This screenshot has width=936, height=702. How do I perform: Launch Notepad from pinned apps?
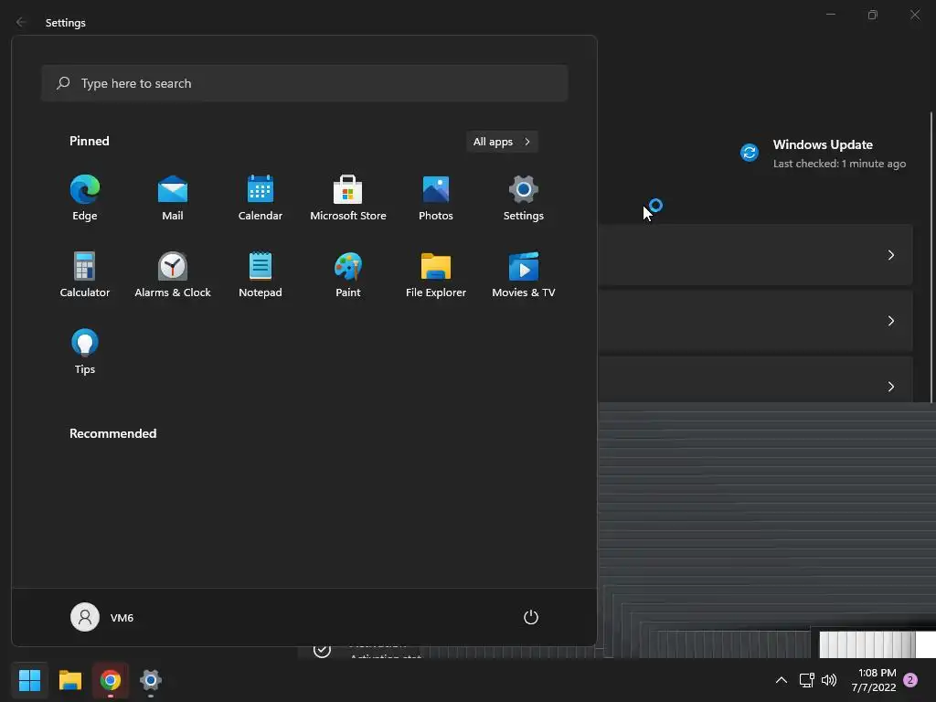pyautogui.click(x=261, y=274)
